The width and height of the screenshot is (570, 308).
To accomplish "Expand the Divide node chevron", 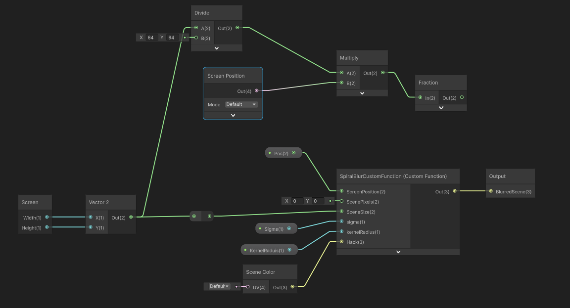I will 217,48.
